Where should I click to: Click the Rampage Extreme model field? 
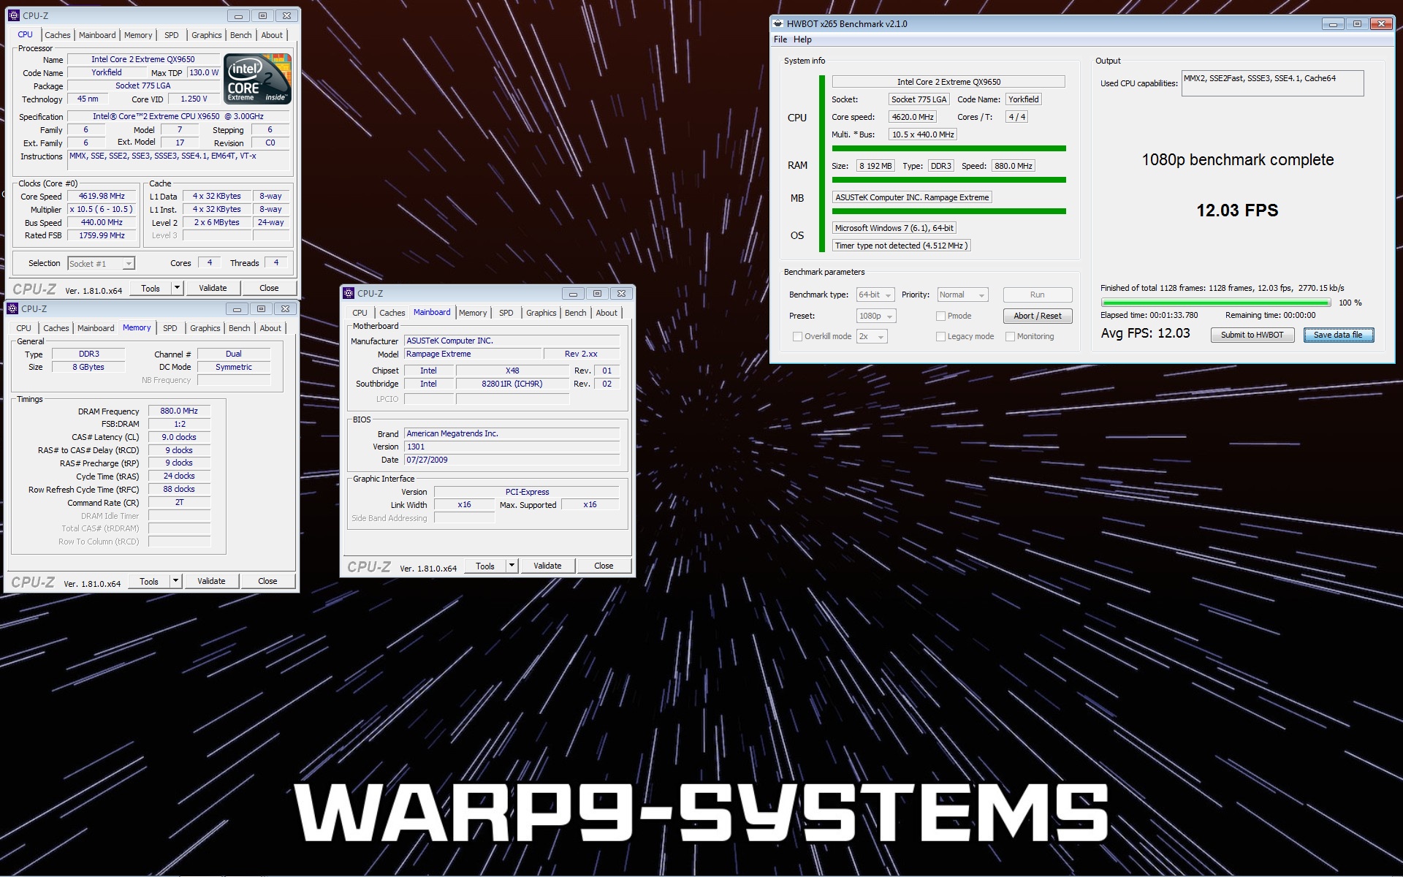[x=473, y=354]
